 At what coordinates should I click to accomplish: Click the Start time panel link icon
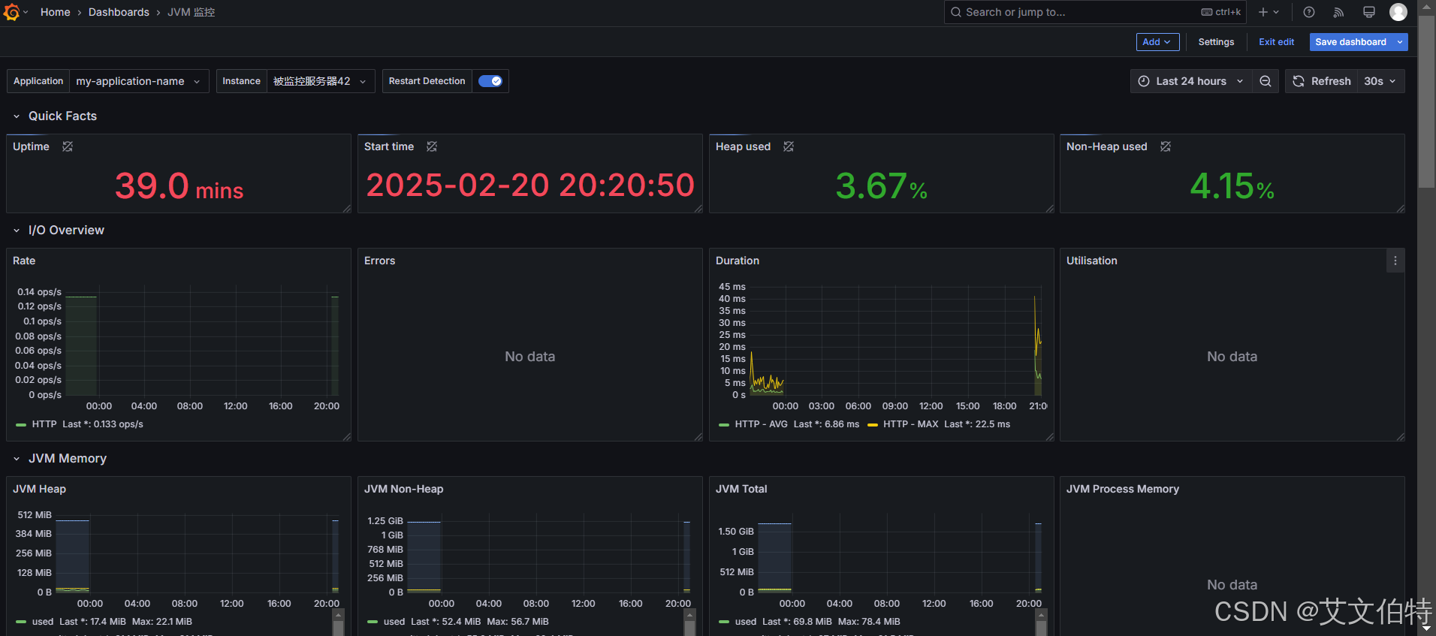tap(432, 146)
